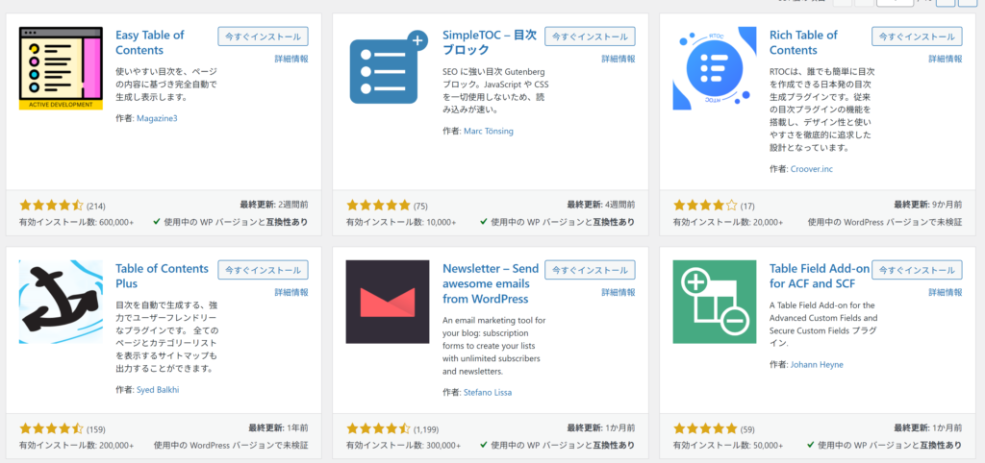Install Table Field Add-on for ACF and SCF

[917, 270]
